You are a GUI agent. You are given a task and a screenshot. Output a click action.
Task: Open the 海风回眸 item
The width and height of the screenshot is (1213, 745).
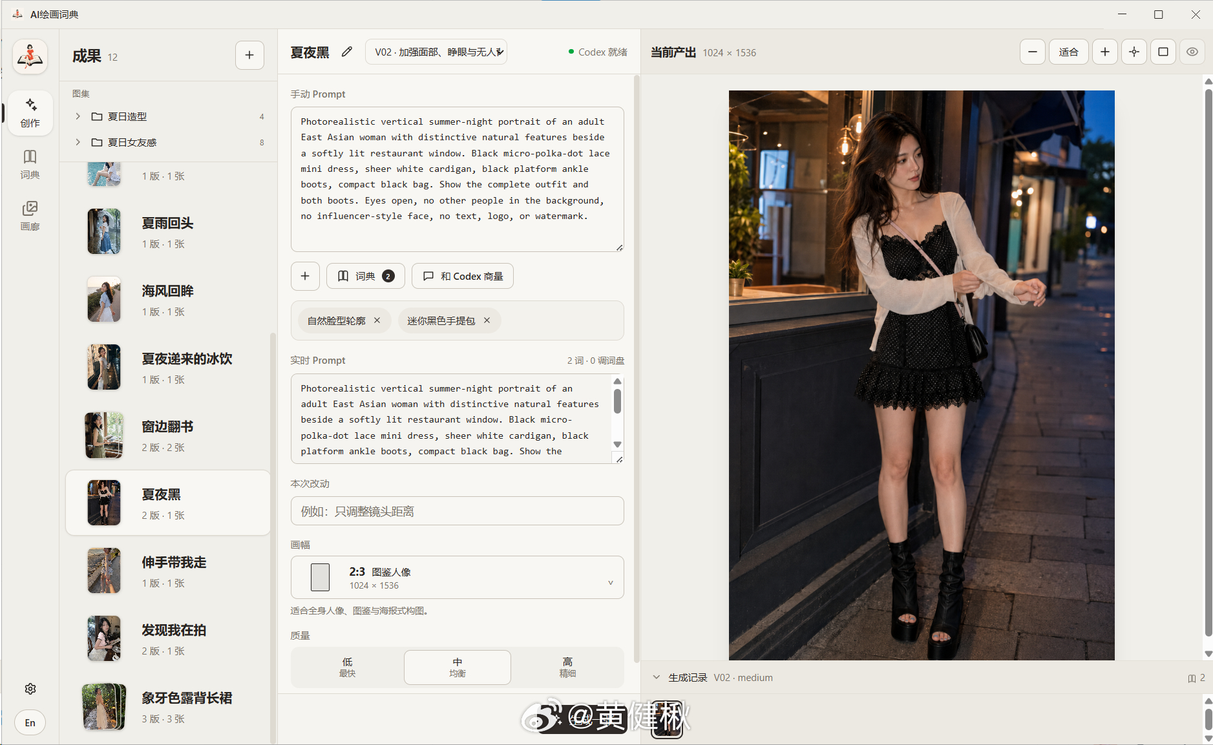(168, 299)
